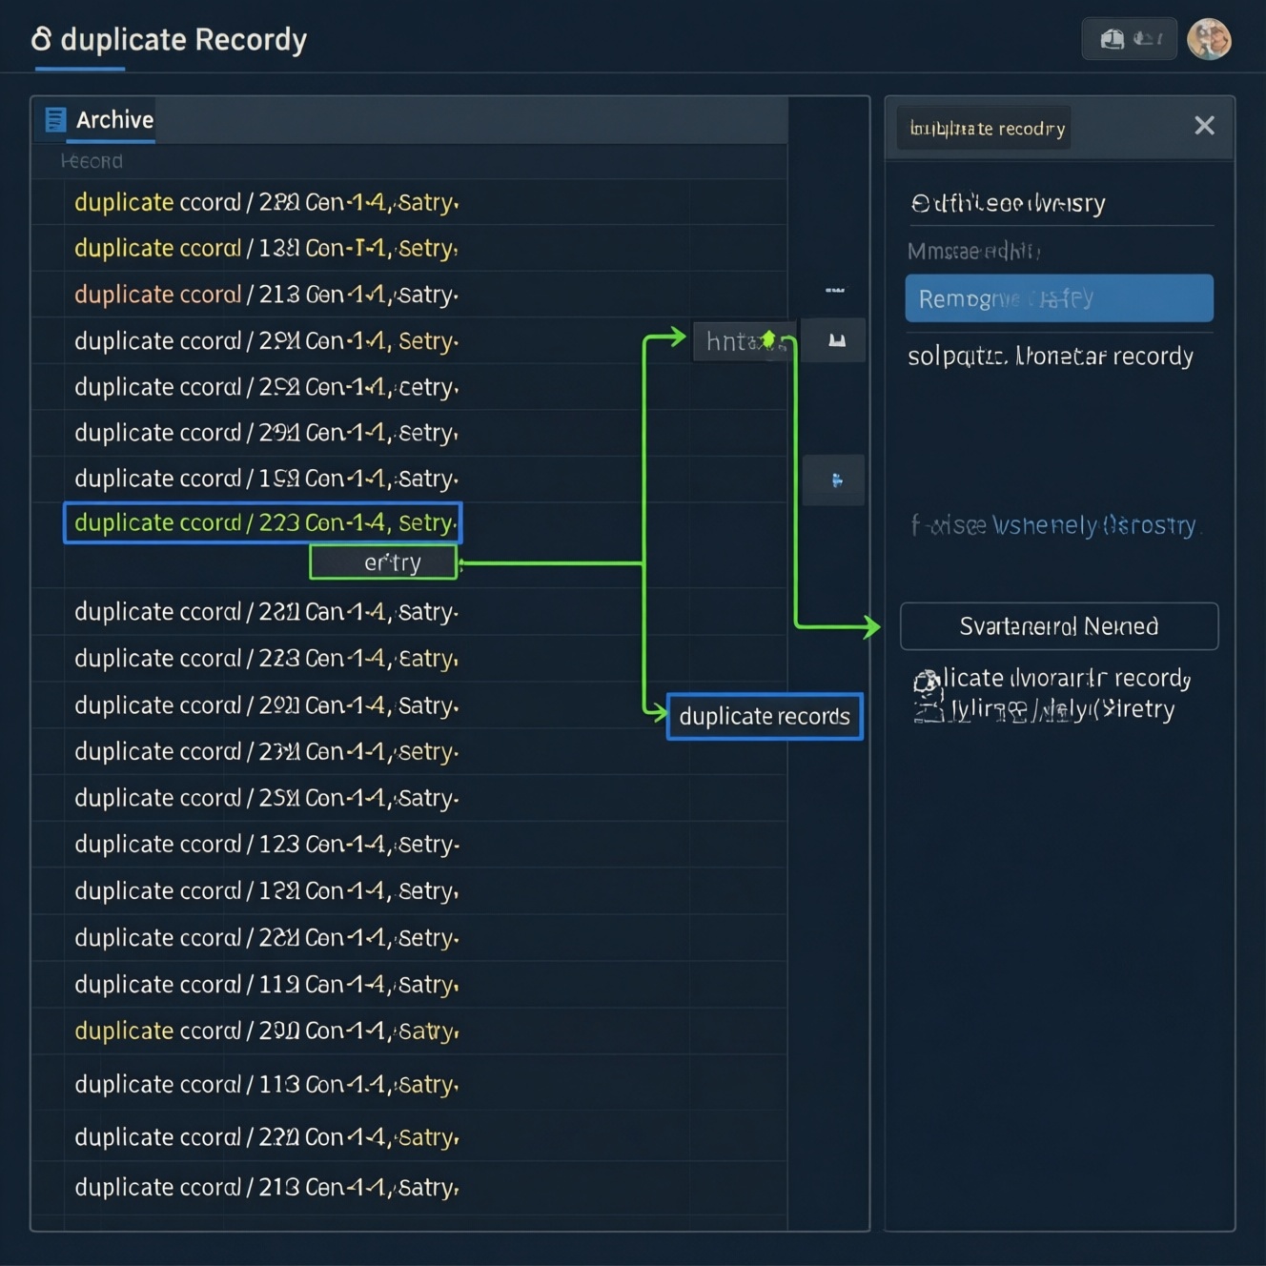Click the green entry tag
Screen dimensions: 1266x1266
click(384, 562)
